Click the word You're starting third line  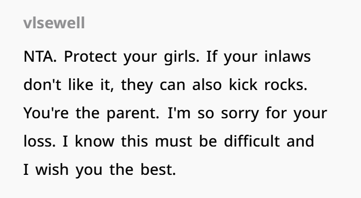[x=46, y=113]
